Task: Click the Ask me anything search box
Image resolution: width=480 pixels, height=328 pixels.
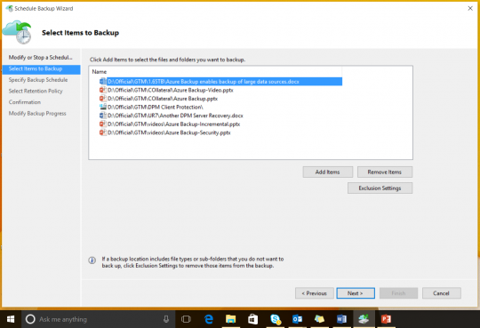Action: 98,319
